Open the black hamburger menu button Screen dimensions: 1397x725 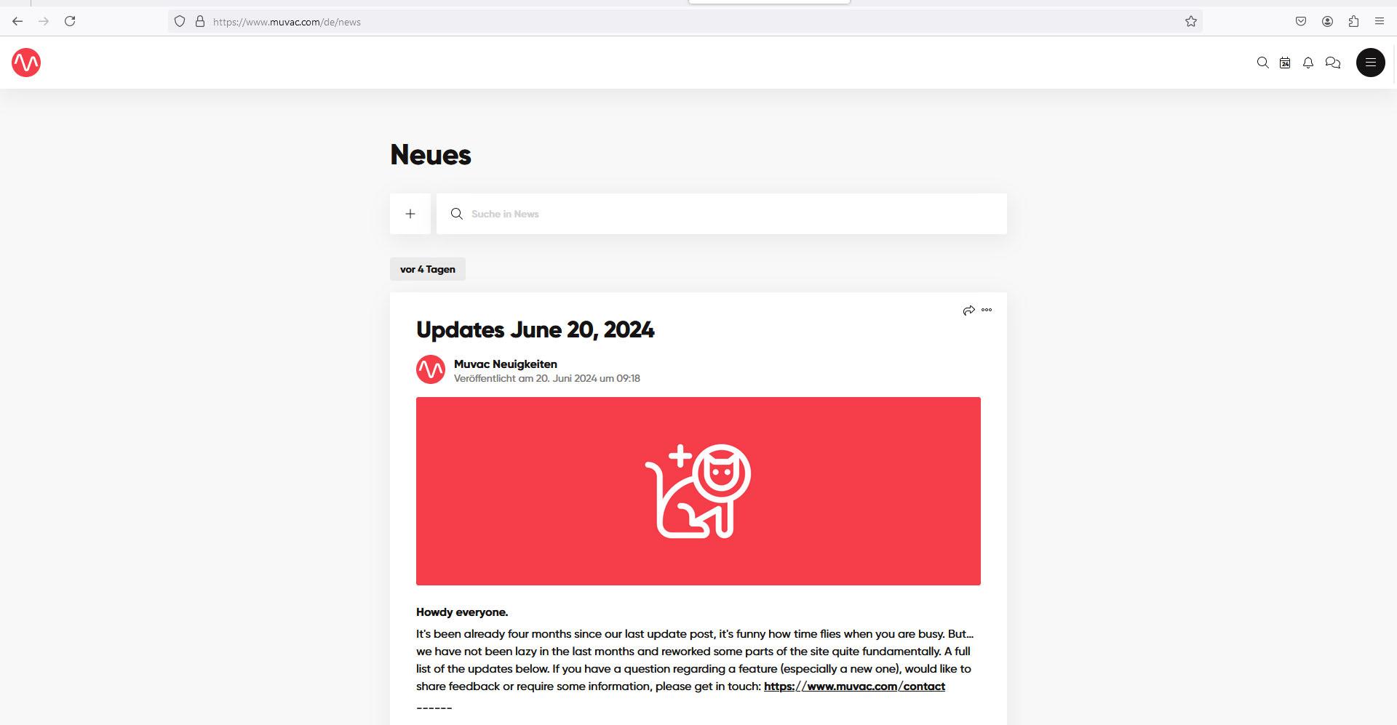pyautogui.click(x=1371, y=63)
